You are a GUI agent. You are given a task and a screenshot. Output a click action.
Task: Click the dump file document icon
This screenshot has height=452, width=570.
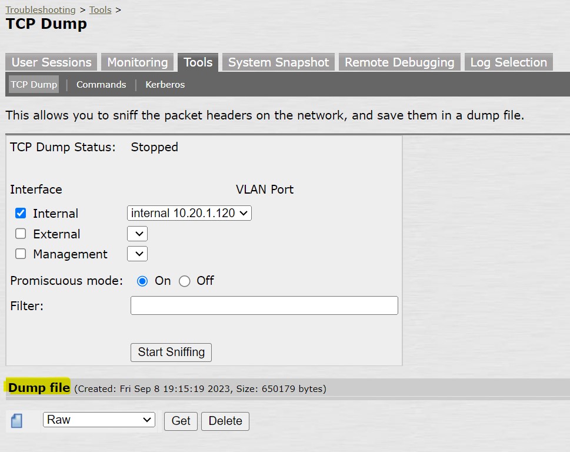pos(16,420)
